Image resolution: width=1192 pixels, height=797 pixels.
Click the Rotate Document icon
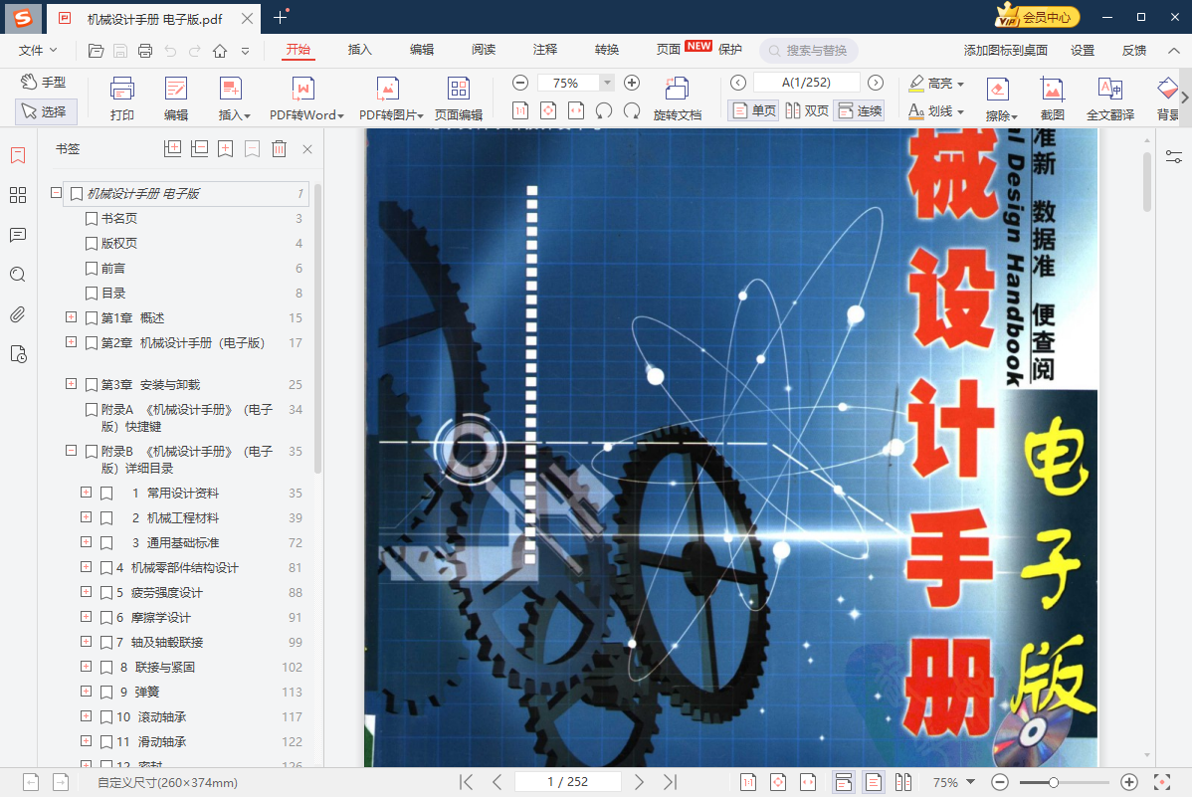click(x=677, y=98)
